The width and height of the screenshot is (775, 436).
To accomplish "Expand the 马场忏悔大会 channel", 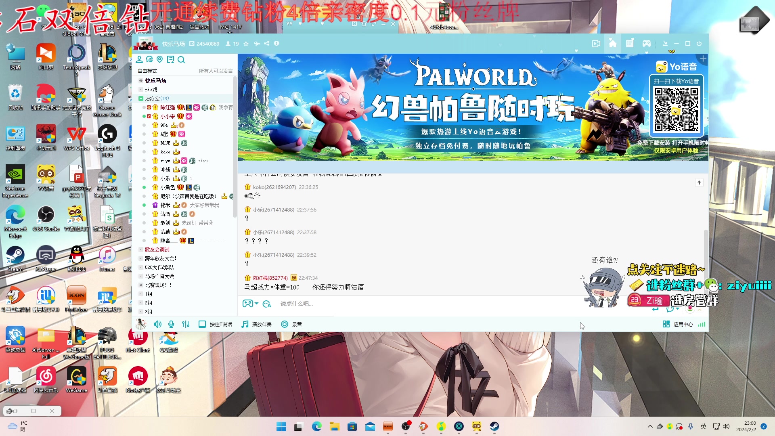I will pos(141,276).
